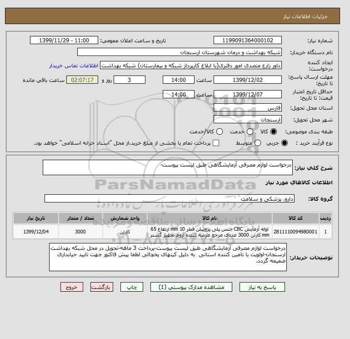Screen dimensions: 350x339
Task: Click مشاهده مدارک پیوستی (1) button
Action: [x=191, y=287]
